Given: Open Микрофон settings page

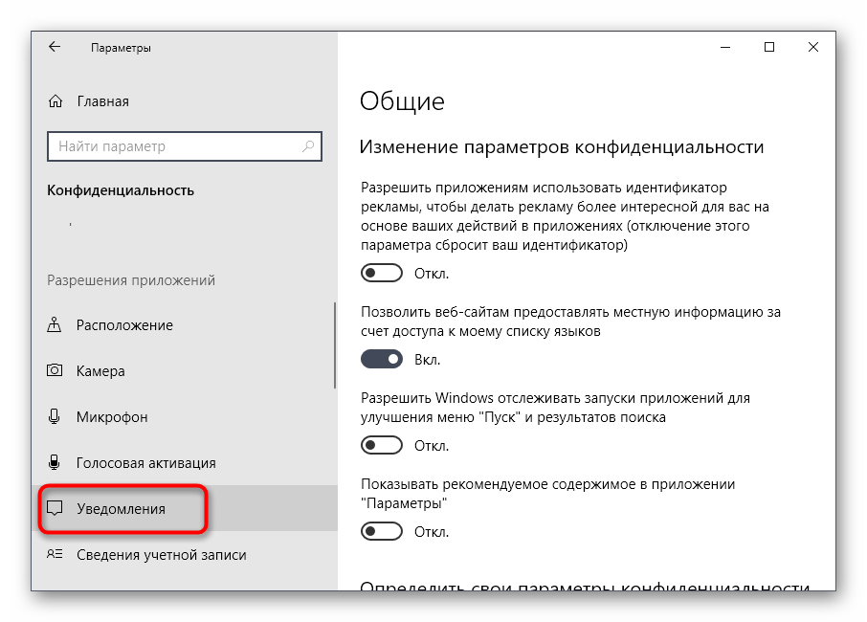Looking at the screenshot, I should pyautogui.click(x=184, y=417).
